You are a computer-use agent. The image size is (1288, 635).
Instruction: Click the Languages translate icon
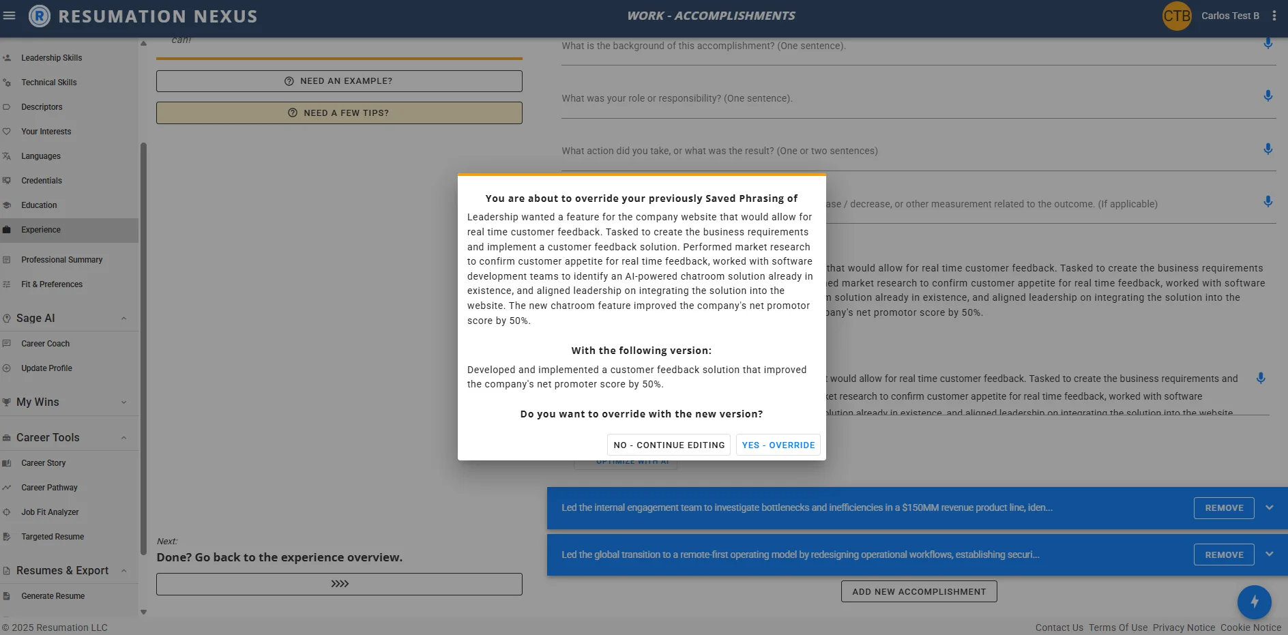click(7, 156)
